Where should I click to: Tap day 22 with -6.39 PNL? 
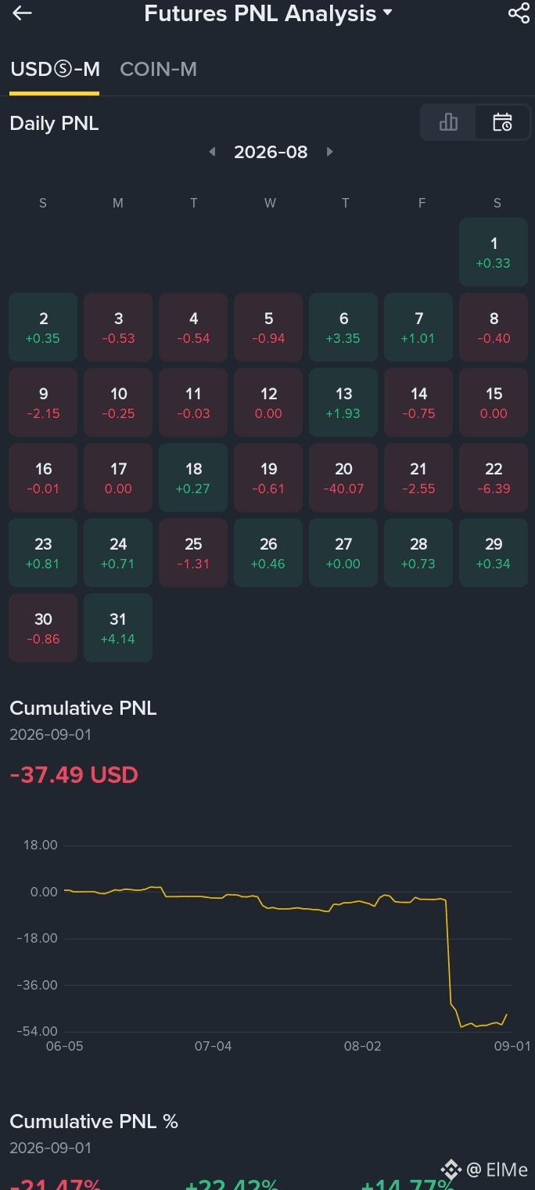coord(494,478)
